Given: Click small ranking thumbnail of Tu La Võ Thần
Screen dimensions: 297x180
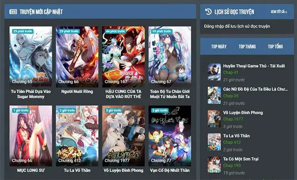Looking at the screenshot, I should click(x=214, y=142).
